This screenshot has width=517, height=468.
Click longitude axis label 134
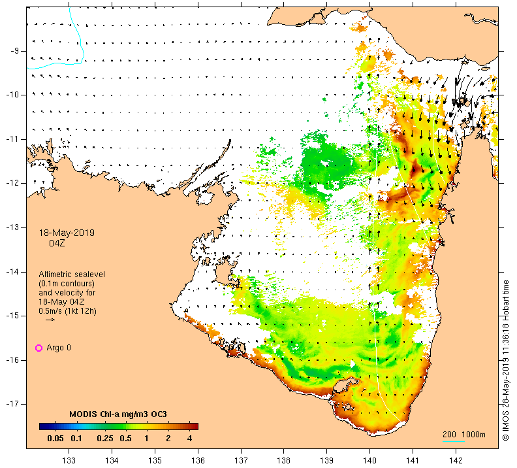(x=112, y=460)
